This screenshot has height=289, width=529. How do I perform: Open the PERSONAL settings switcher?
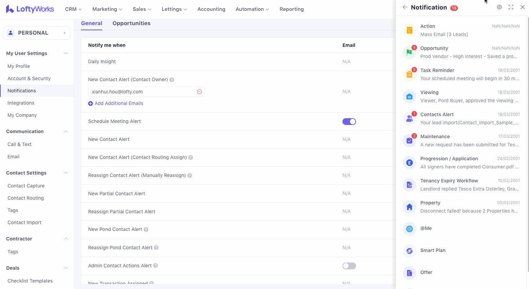37,33
